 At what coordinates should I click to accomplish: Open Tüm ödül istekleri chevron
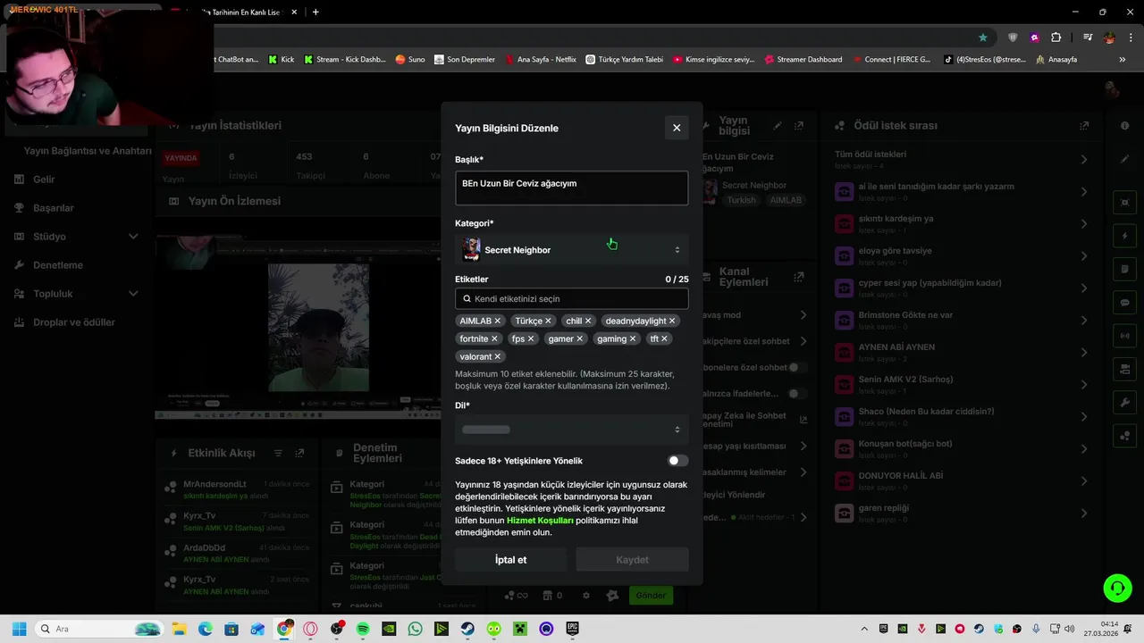pos(1084,160)
